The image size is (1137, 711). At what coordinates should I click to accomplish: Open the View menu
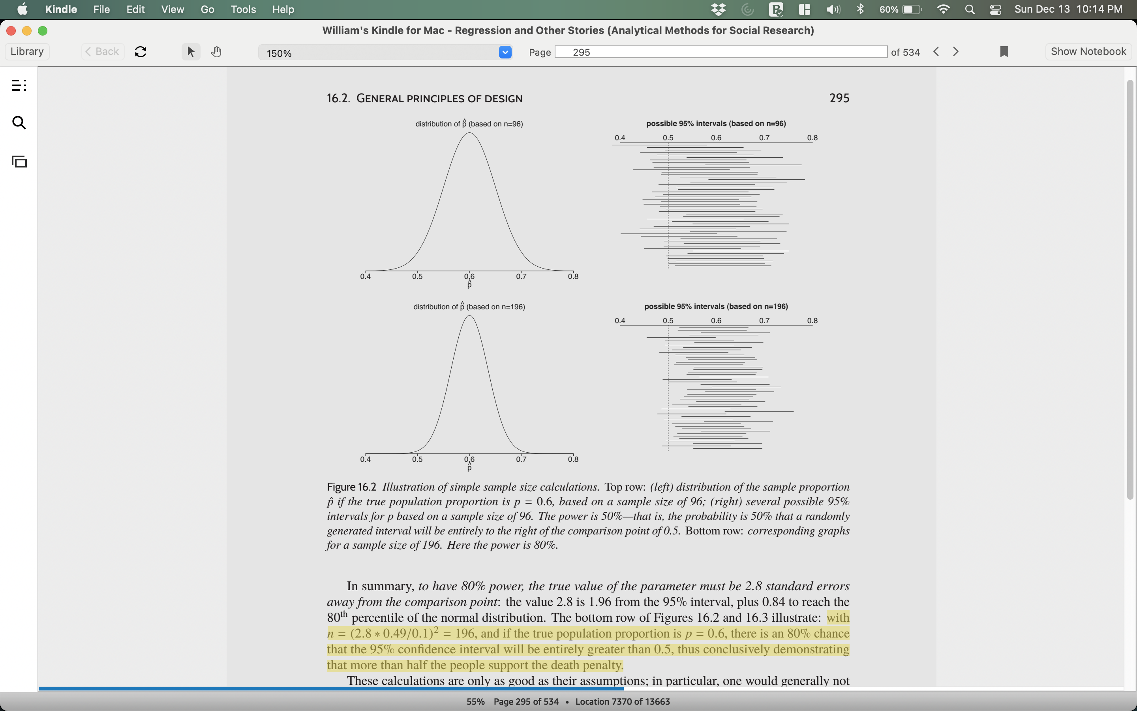[173, 9]
